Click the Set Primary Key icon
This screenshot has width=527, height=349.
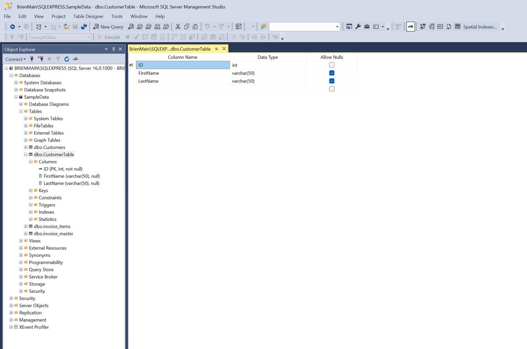pyautogui.click(x=410, y=27)
